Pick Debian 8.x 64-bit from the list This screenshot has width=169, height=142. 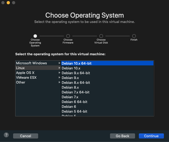click(x=76, y=82)
